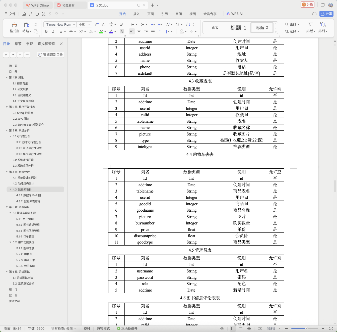This screenshot has height=332, width=337.
Task: Toggle bold formatting
Action: point(46,31)
